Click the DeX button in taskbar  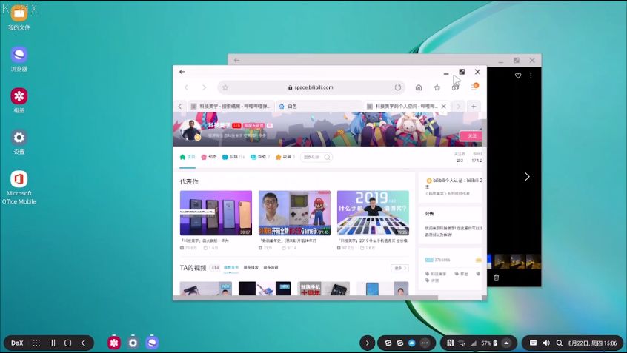pyautogui.click(x=17, y=343)
